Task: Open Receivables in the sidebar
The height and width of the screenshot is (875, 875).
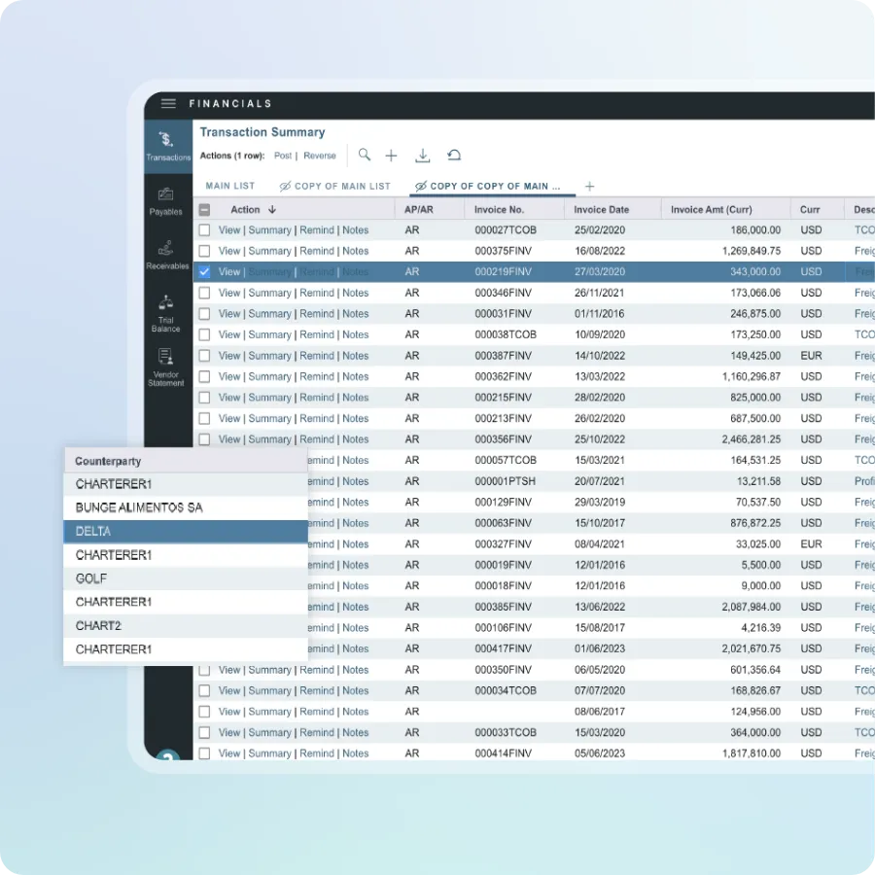Action: pos(167,255)
